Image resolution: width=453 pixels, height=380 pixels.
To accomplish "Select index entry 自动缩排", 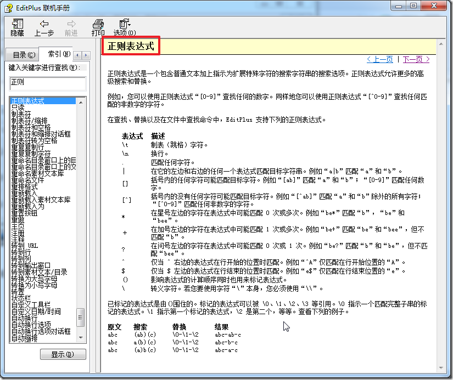I will pos(24,338).
